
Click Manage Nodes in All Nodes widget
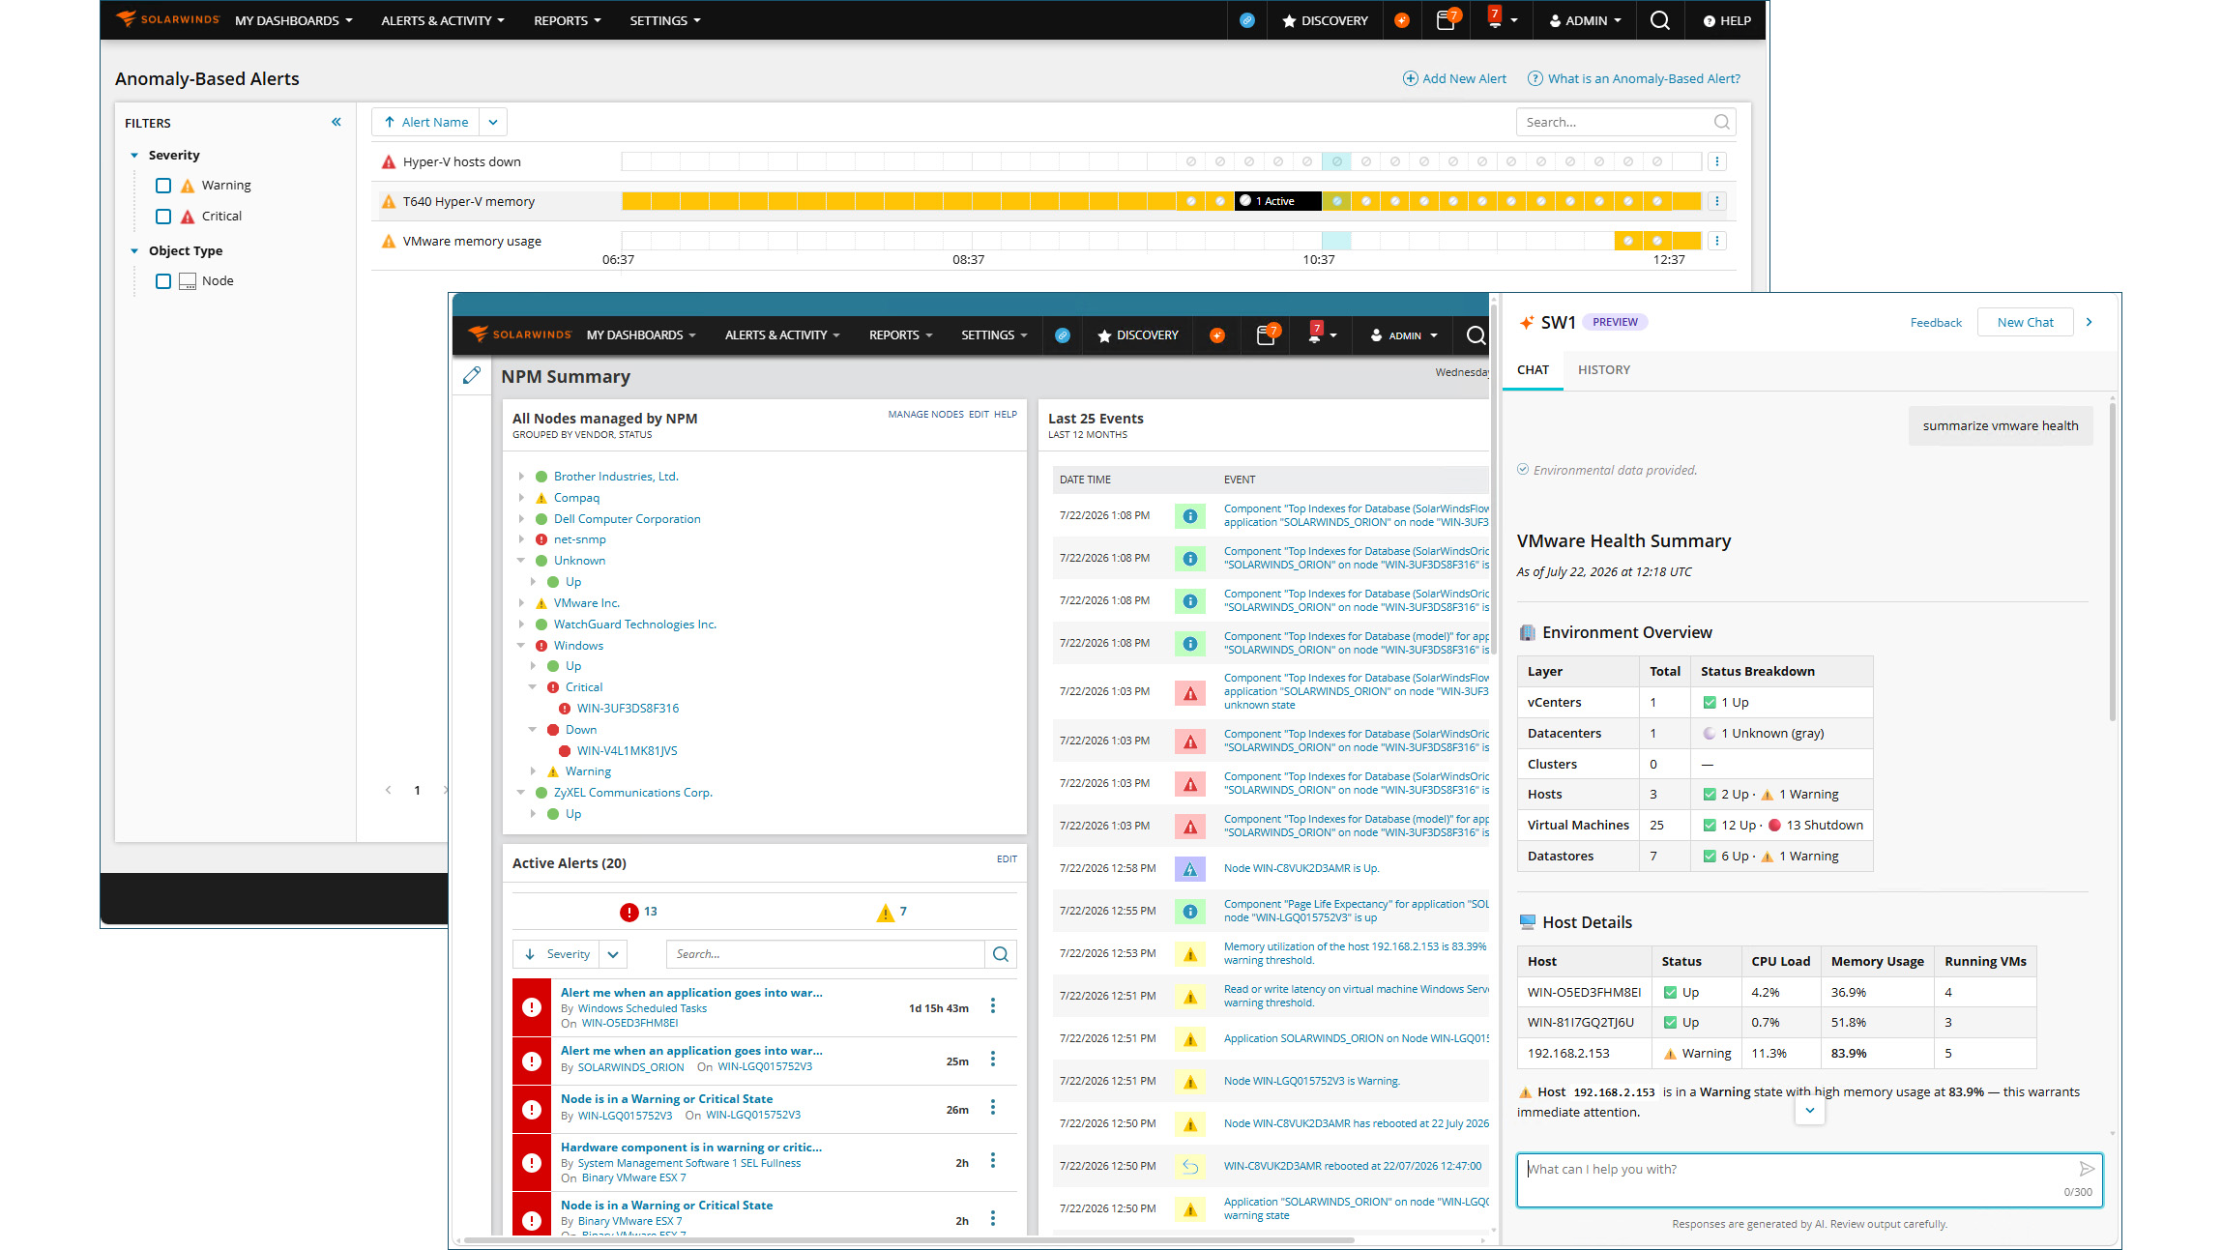pyautogui.click(x=925, y=414)
